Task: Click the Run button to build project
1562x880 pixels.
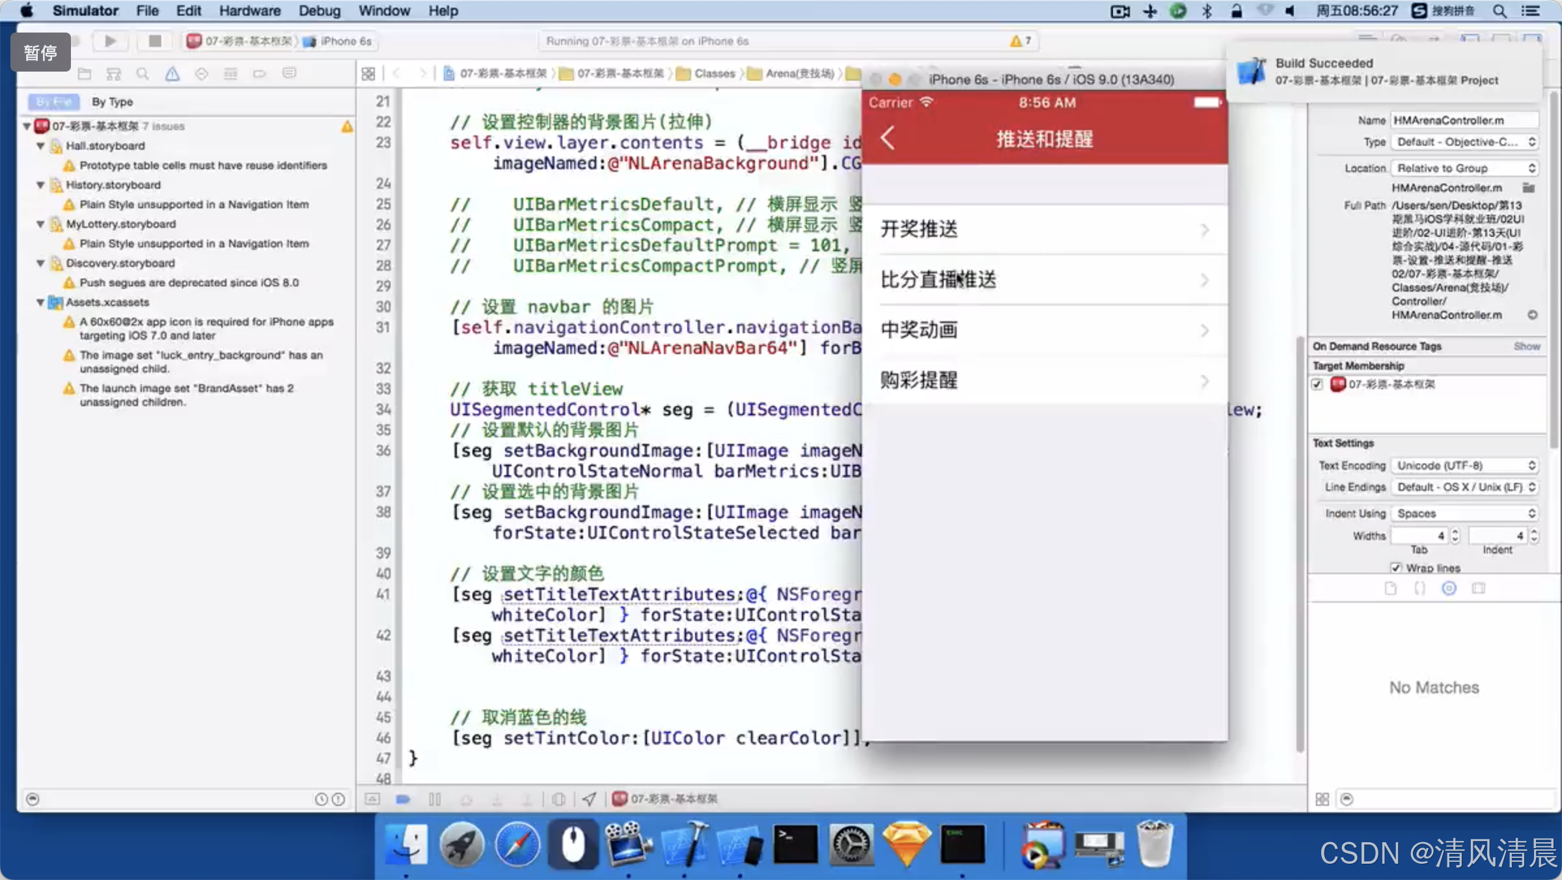Action: click(109, 41)
